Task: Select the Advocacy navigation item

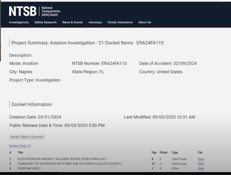Action: tap(95, 22)
